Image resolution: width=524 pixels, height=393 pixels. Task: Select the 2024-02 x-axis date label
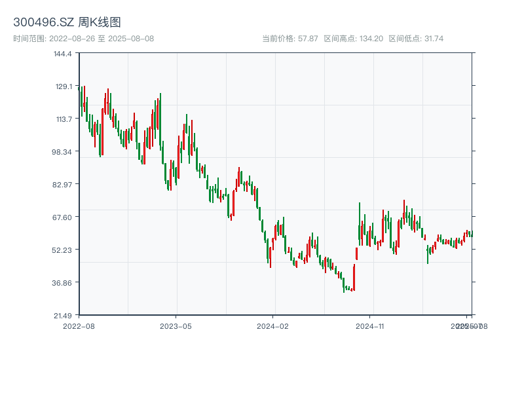click(x=272, y=326)
